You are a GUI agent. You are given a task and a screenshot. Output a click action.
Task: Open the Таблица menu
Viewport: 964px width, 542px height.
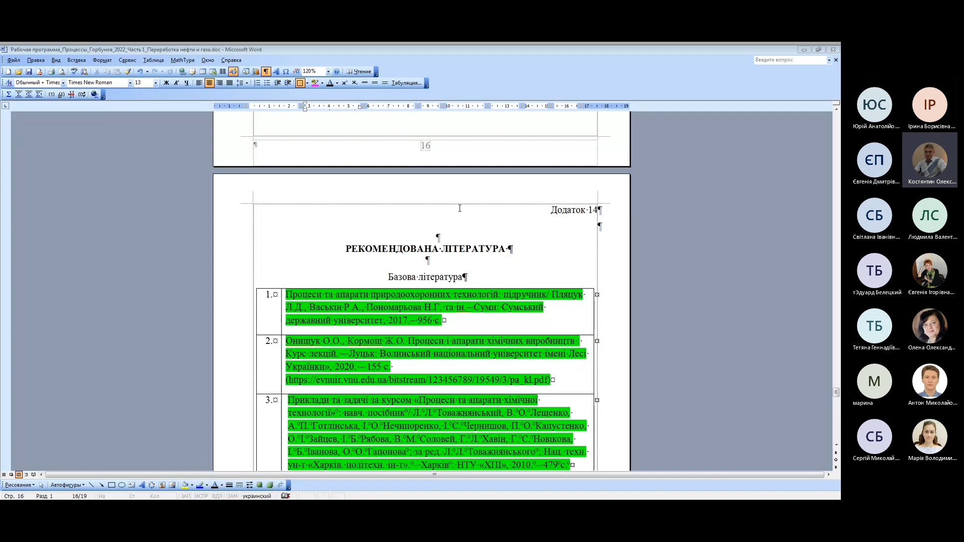pyautogui.click(x=153, y=60)
